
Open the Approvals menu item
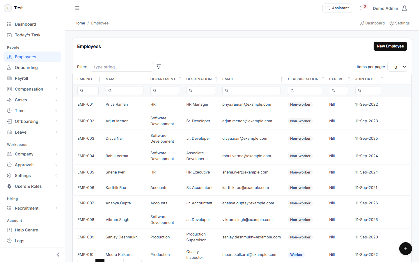pyautogui.click(x=32, y=165)
